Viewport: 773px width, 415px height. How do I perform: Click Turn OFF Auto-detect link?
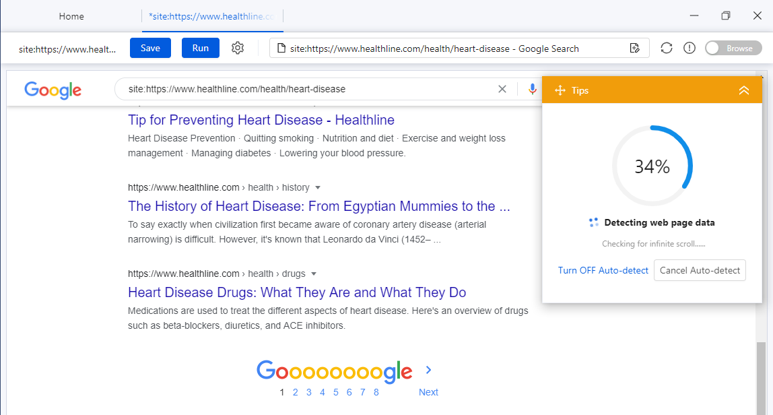point(603,270)
